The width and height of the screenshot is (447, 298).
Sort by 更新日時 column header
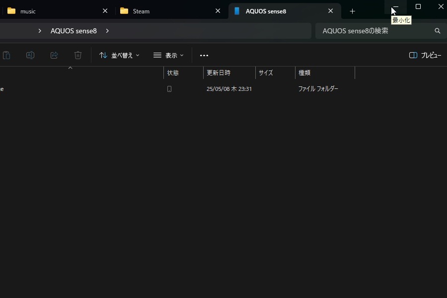pos(229,73)
